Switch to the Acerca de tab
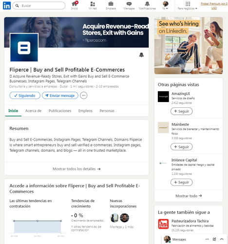This screenshot has height=244, width=228. (x=33, y=111)
